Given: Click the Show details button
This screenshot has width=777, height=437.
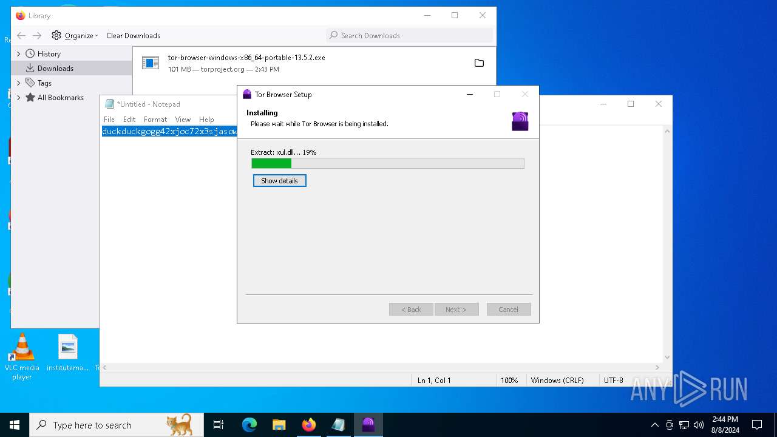Looking at the screenshot, I should (279, 181).
